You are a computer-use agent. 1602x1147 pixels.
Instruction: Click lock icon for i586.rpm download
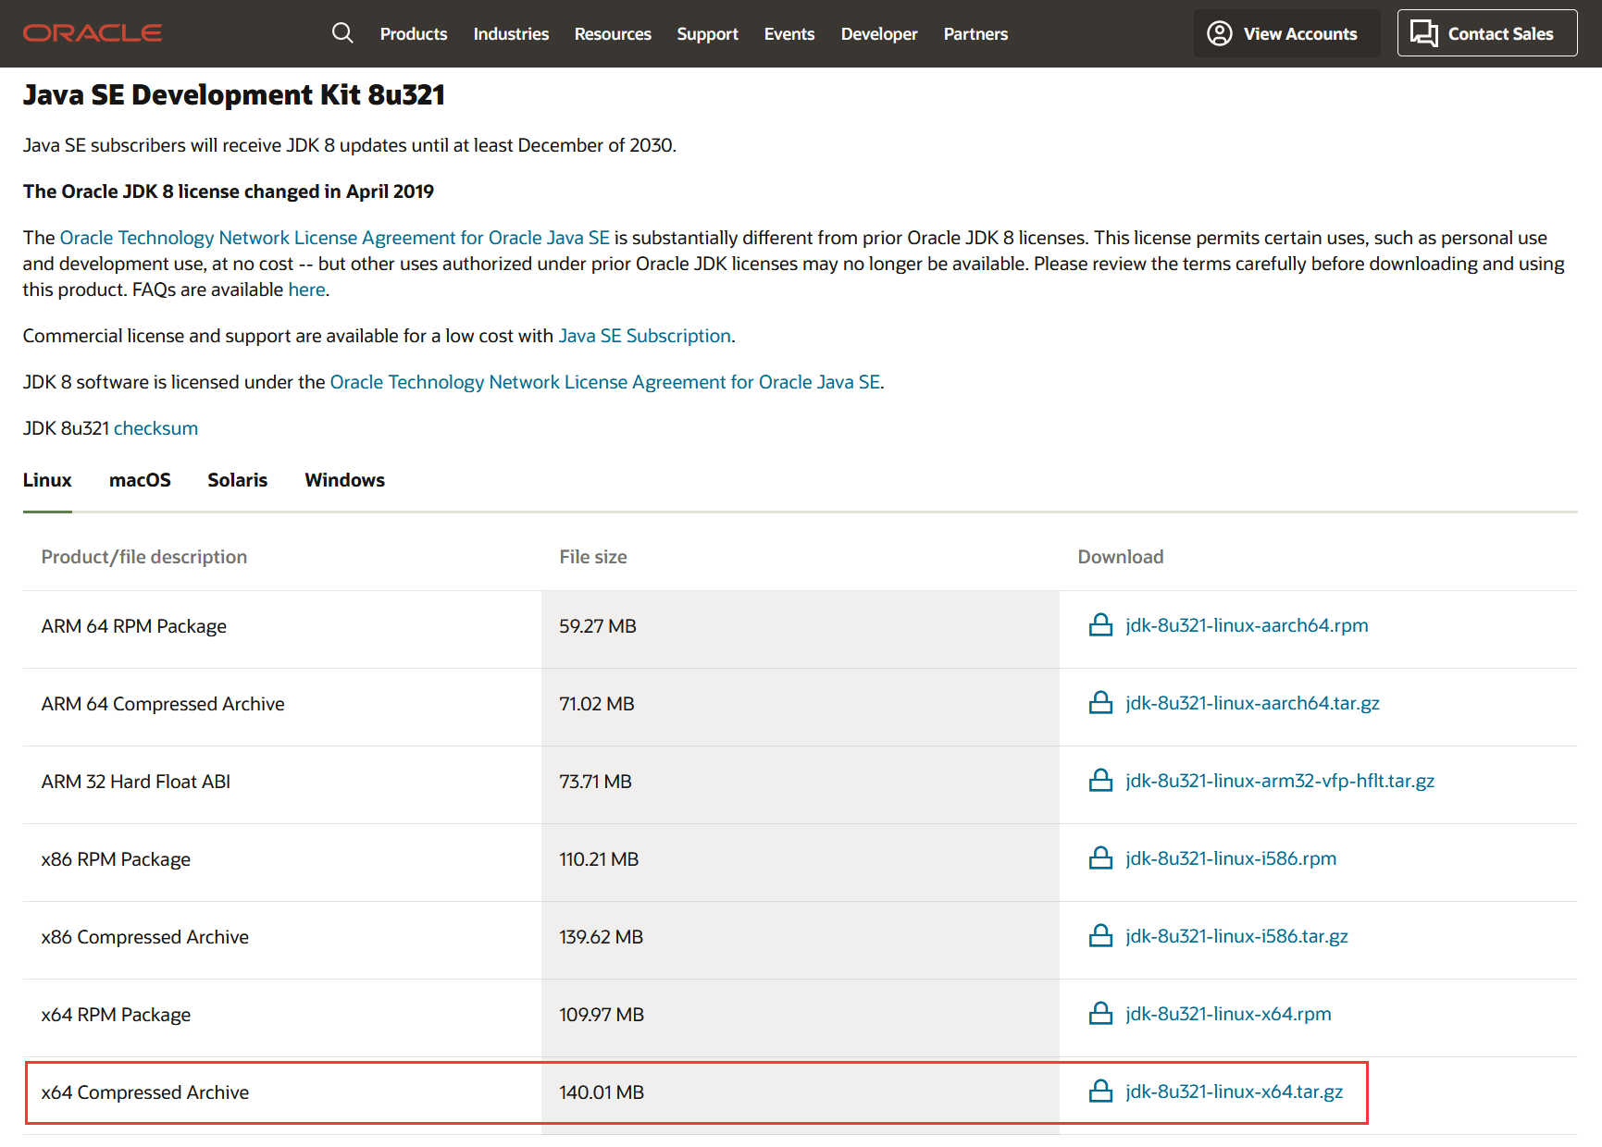pyautogui.click(x=1100, y=858)
